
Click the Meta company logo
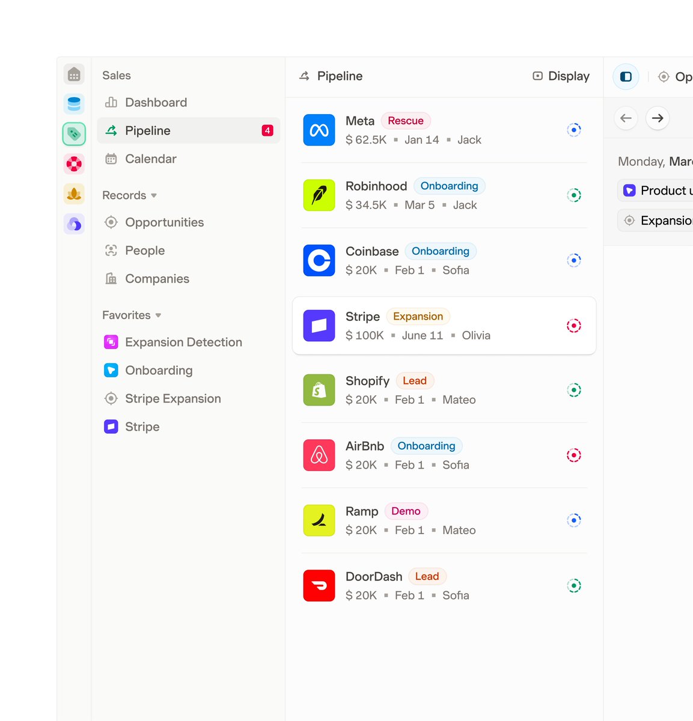pos(319,130)
